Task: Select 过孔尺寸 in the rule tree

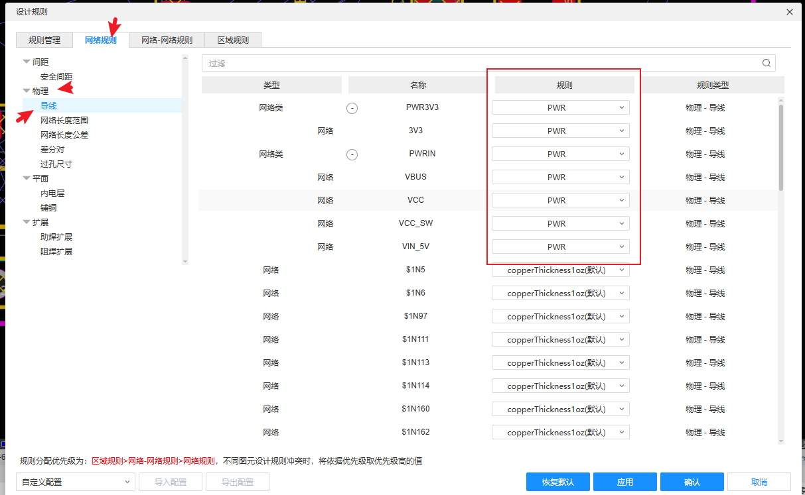Action: click(x=56, y=164)
